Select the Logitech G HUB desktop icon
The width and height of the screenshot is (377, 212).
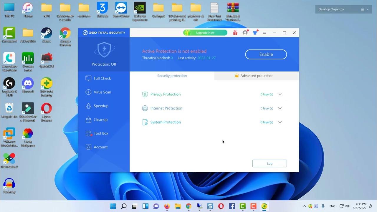click(9, 87)
